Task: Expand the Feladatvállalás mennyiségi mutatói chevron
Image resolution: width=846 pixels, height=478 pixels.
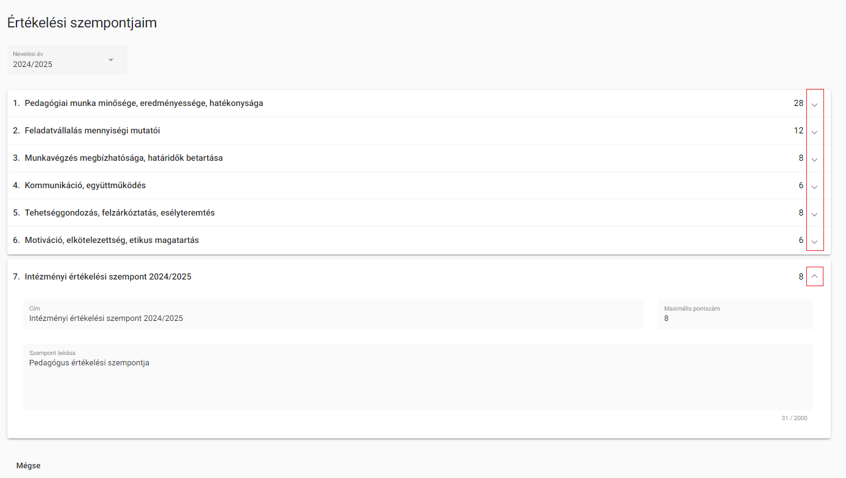Action: (814, 132)
